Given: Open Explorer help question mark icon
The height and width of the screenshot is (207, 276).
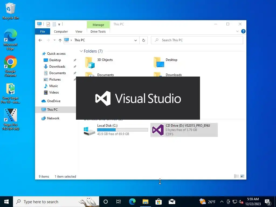Looking at the screenshot, I should pos(243,31).
